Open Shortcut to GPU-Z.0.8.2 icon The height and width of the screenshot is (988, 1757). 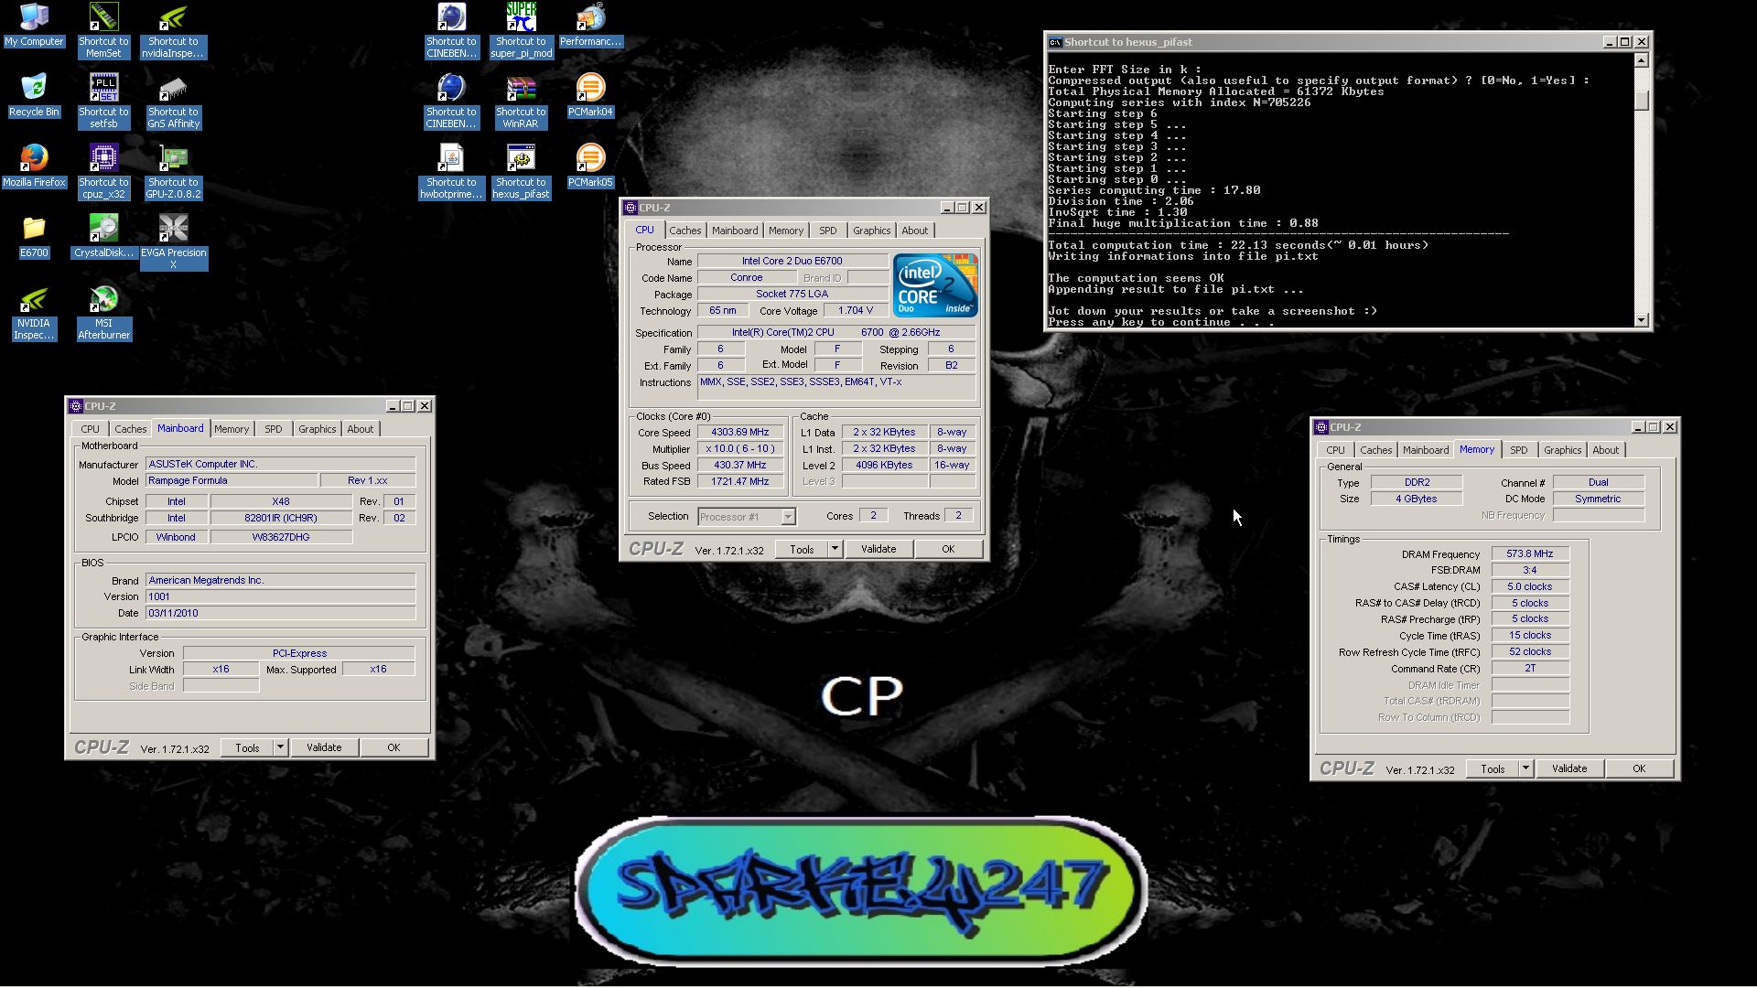coord(173,171)
